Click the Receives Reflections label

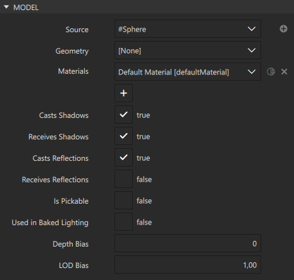click(55, 180)
